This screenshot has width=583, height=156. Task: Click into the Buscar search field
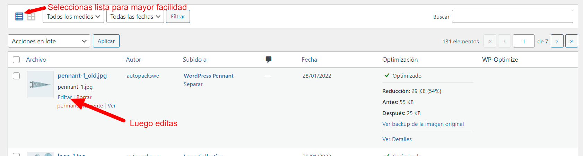pos(513,16)
